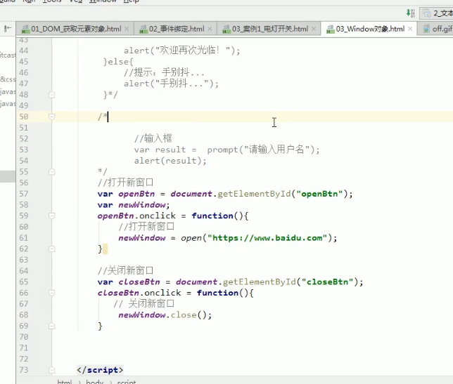Close the 01_DOM_获取元素对象.html tab
Image resolution: width=453 pixels, height=384 pixels.
pyautogui.click(x=127, y=29)
